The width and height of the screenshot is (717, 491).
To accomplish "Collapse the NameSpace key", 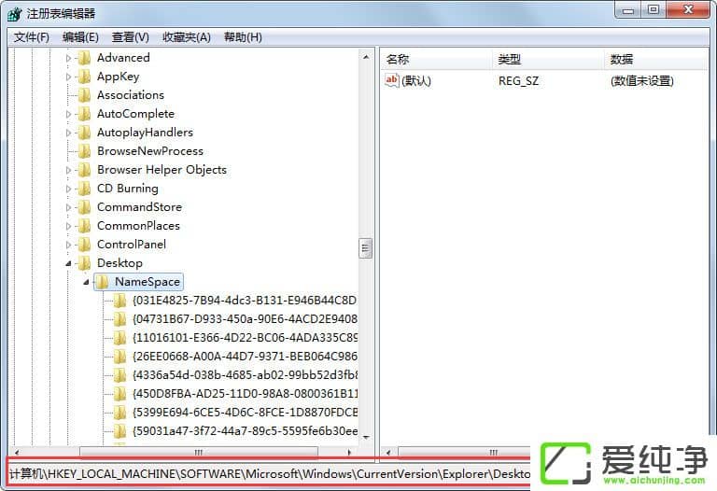I will coord(85,282).
